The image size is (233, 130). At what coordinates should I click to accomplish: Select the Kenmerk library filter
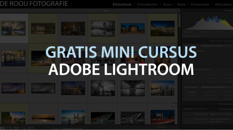[x=79, y=11]
